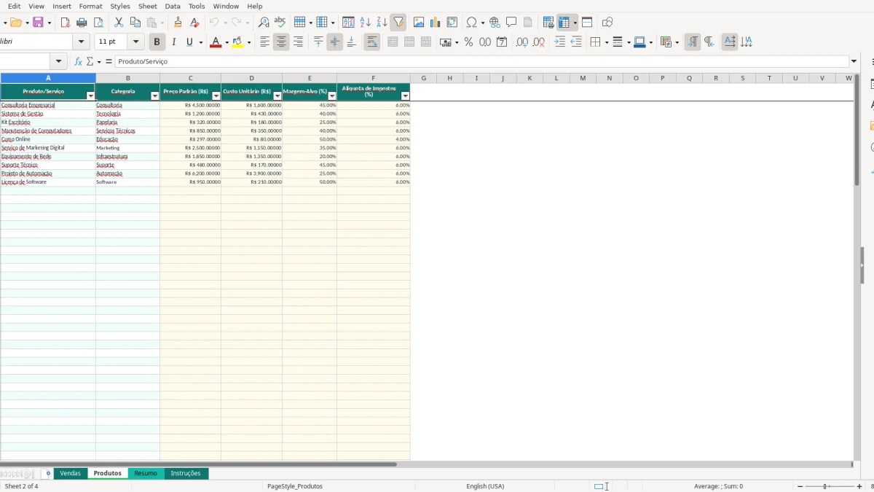The image size is (874, 492).
Task: Expand the Name Box dropdown
Action: [59, 61]
